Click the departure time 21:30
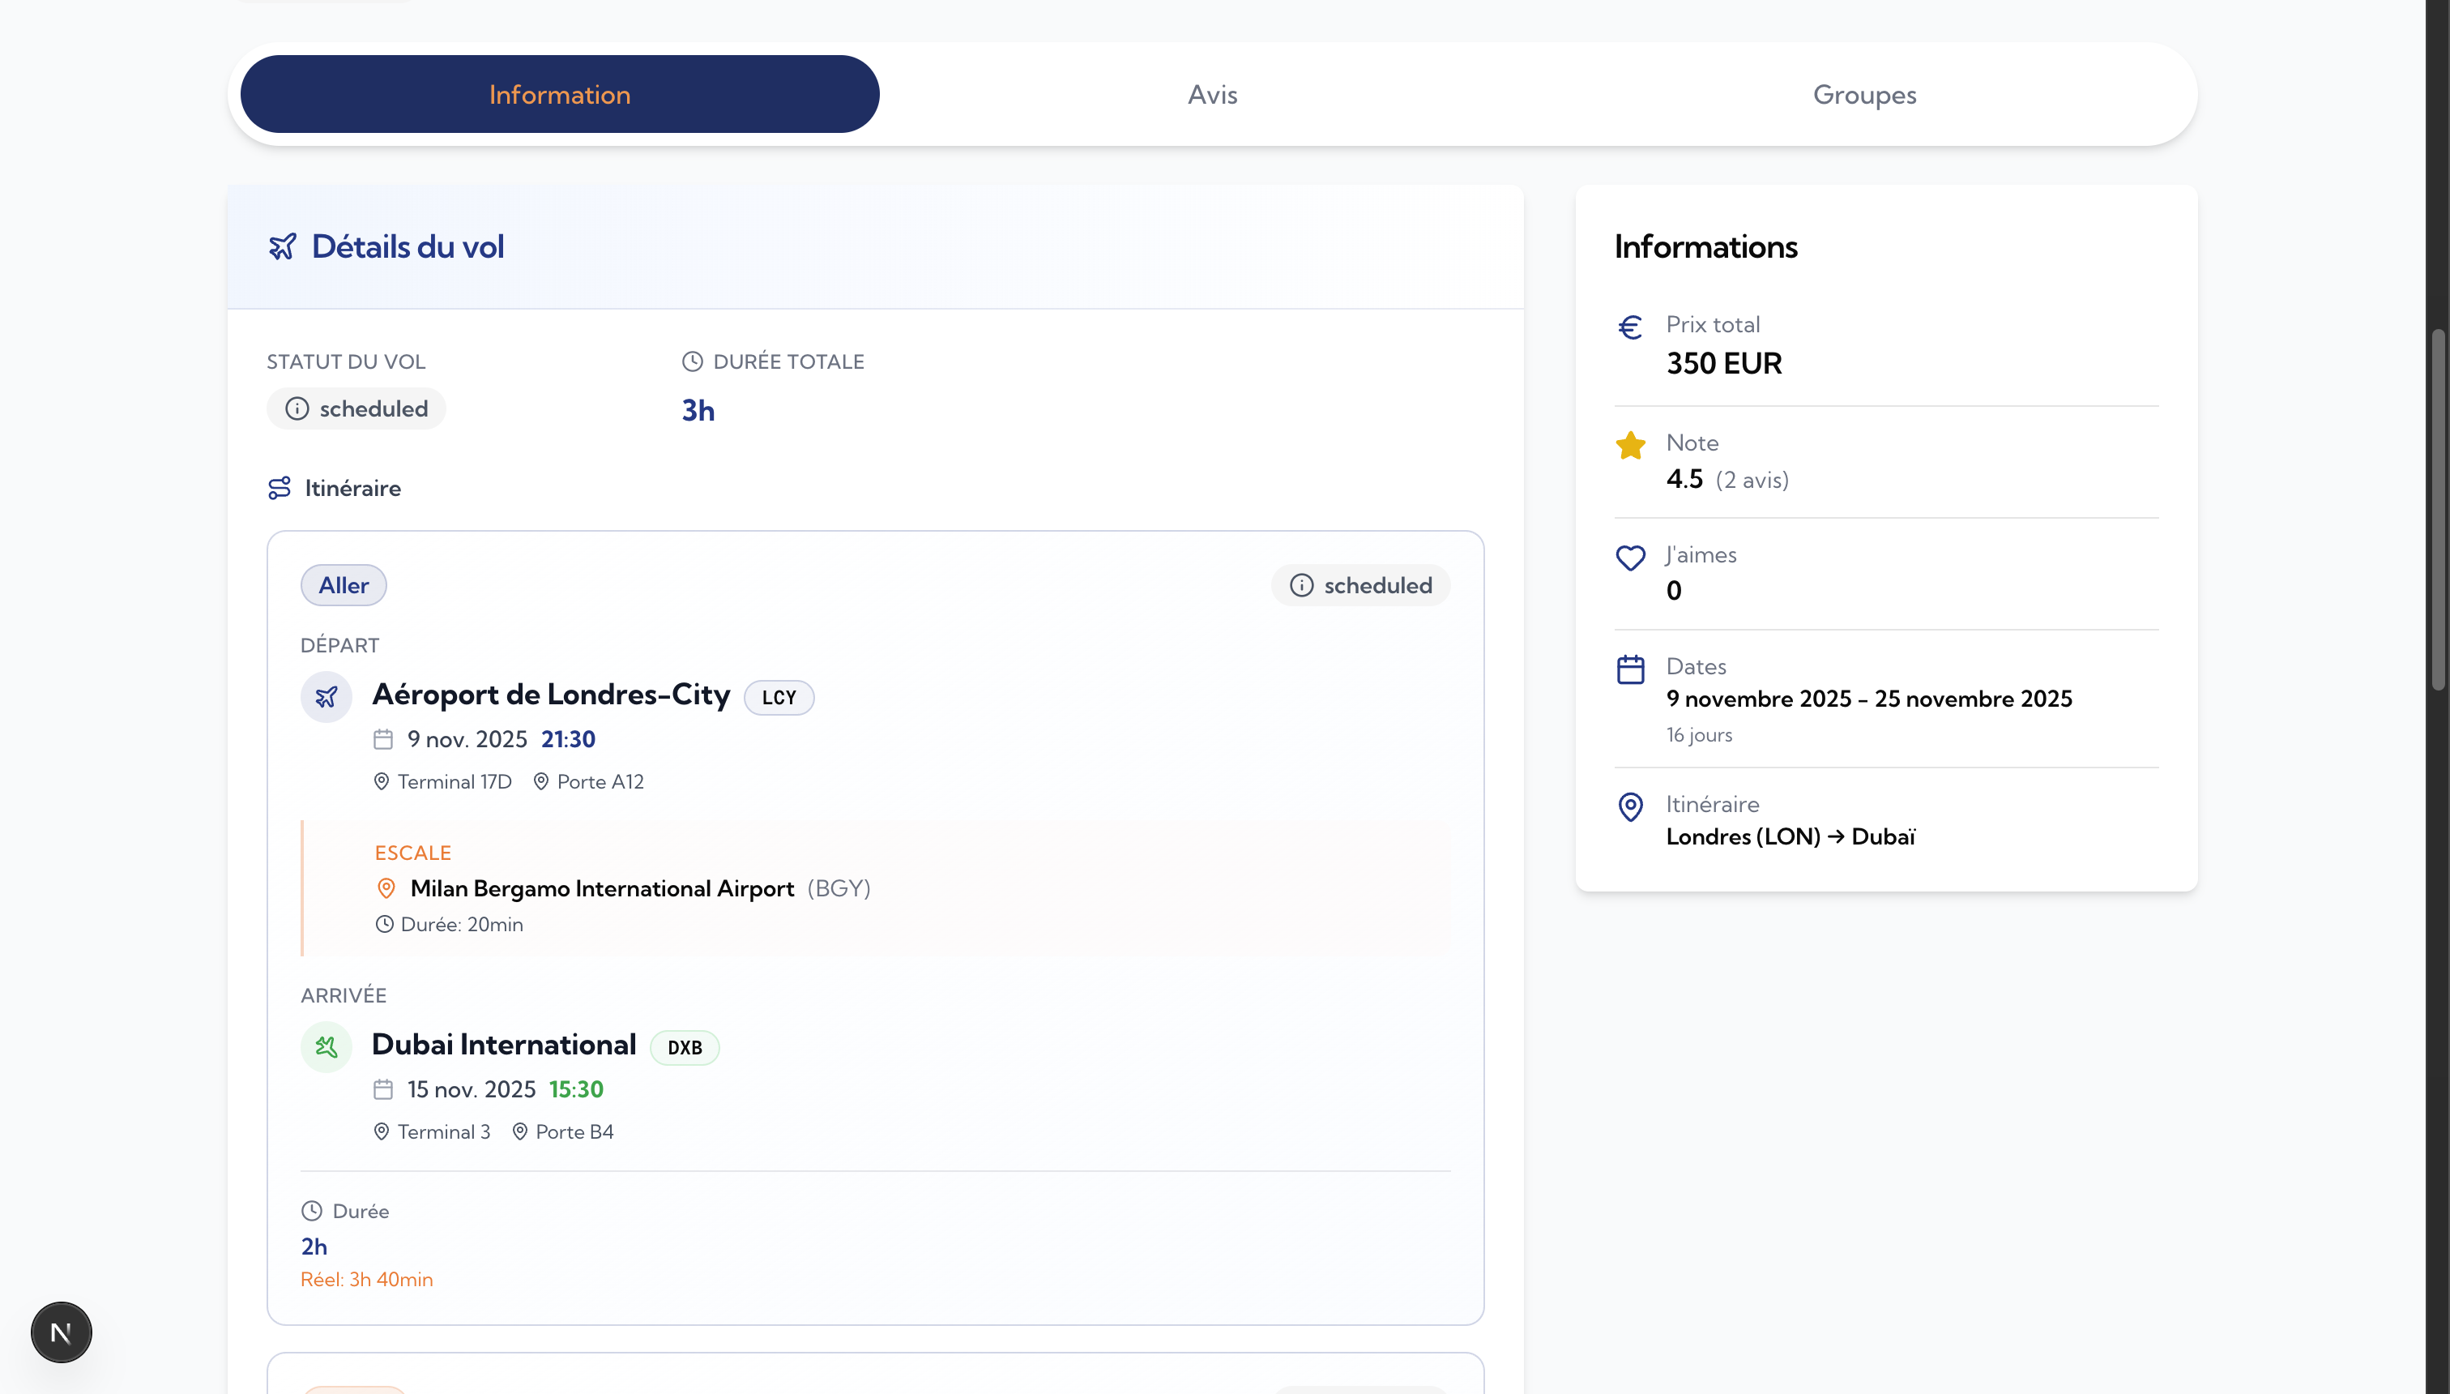The width and height of the screenshot is (2450, 1394). pyautogui.click(x=569, y=739)
